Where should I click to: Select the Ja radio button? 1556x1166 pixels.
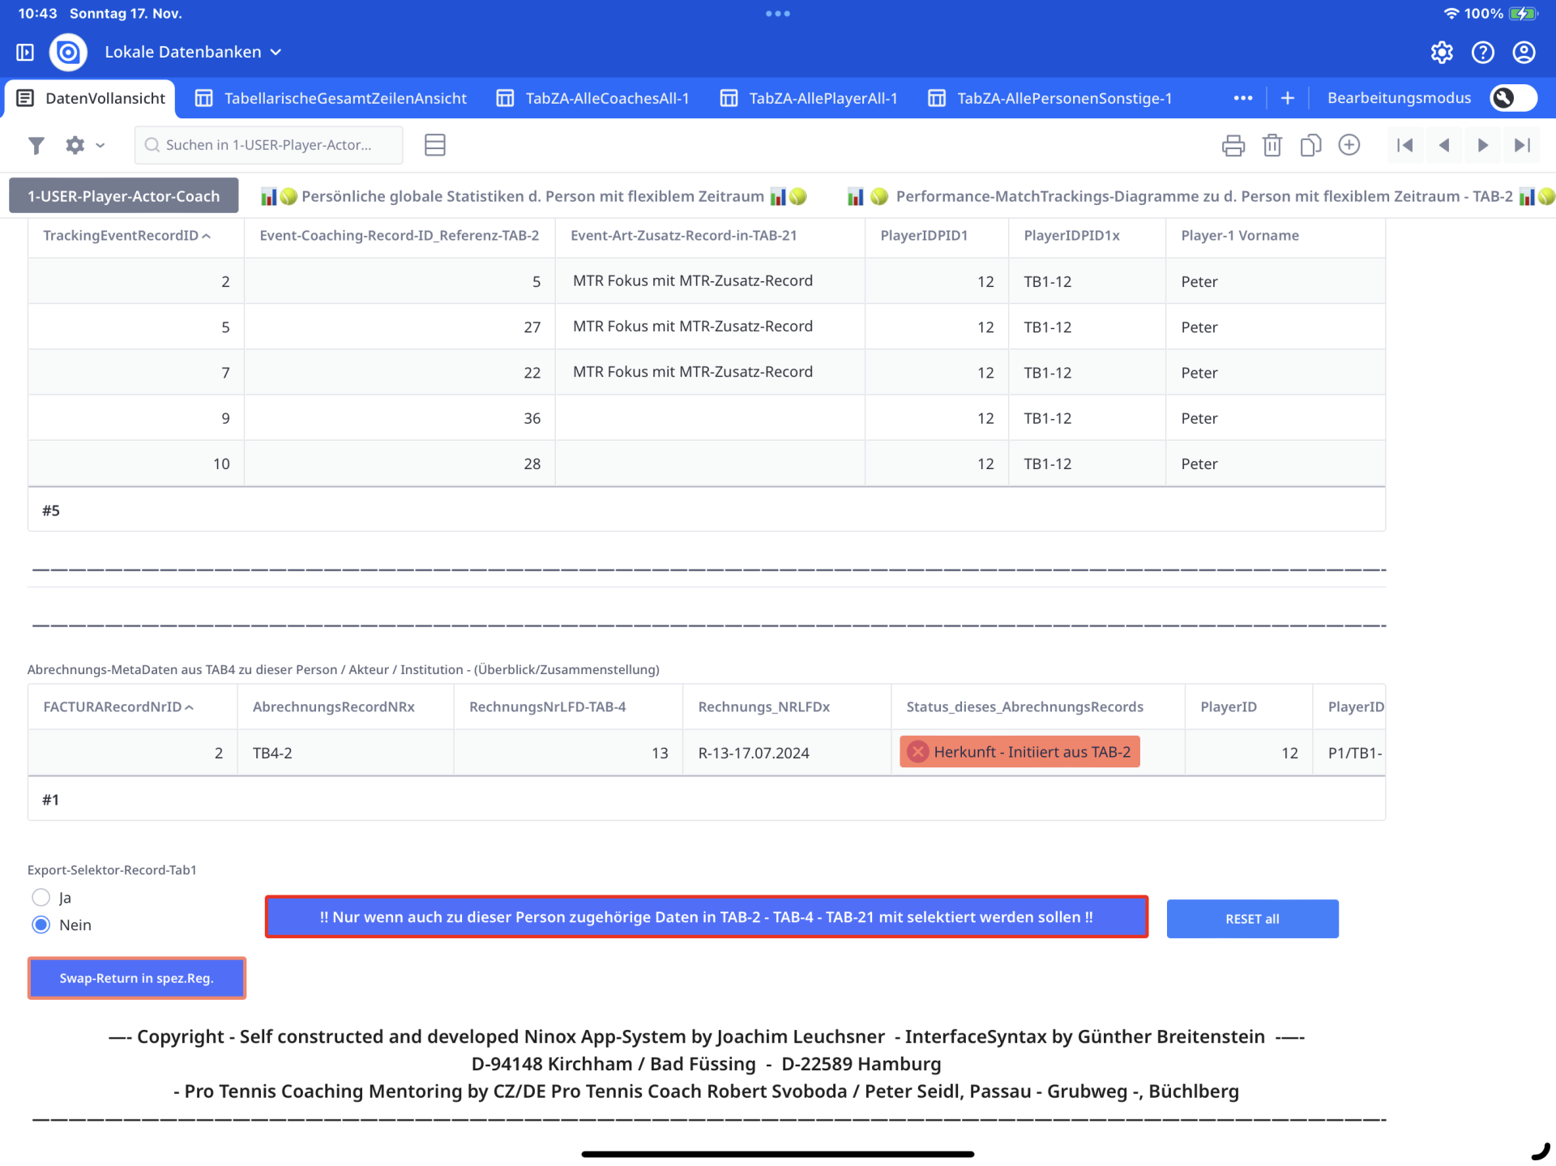[41, 897]
